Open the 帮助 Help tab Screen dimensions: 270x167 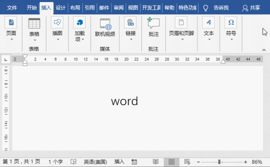click(x=170, y=8)
